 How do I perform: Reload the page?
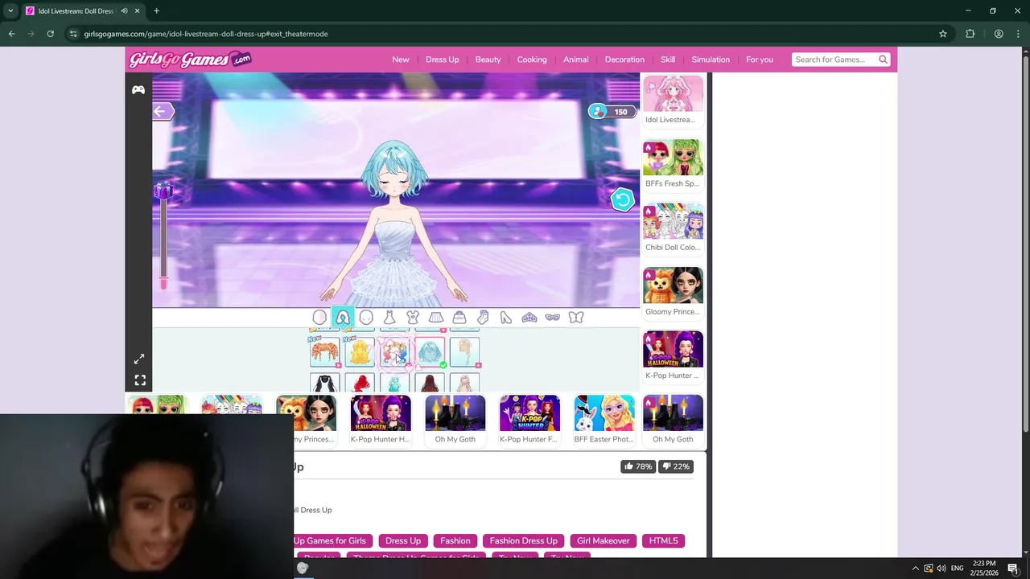[x=50, y=34]
